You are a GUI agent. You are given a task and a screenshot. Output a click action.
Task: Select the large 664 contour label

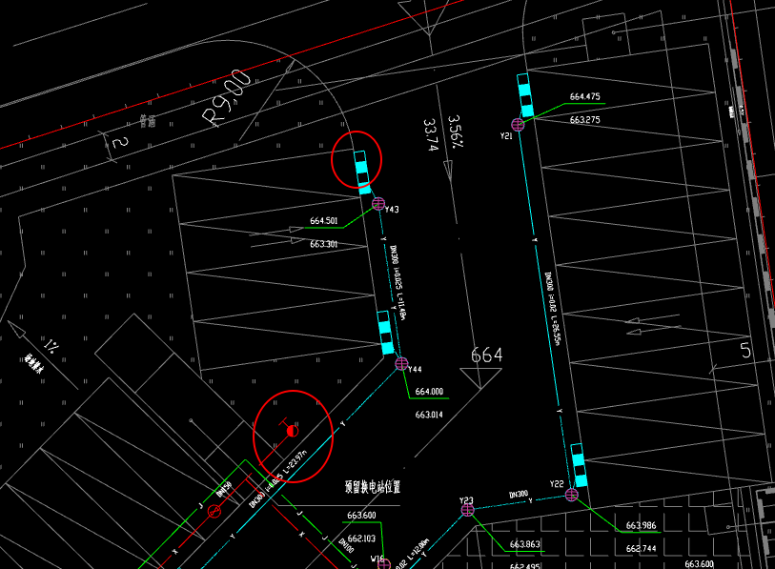pos(486,355)
